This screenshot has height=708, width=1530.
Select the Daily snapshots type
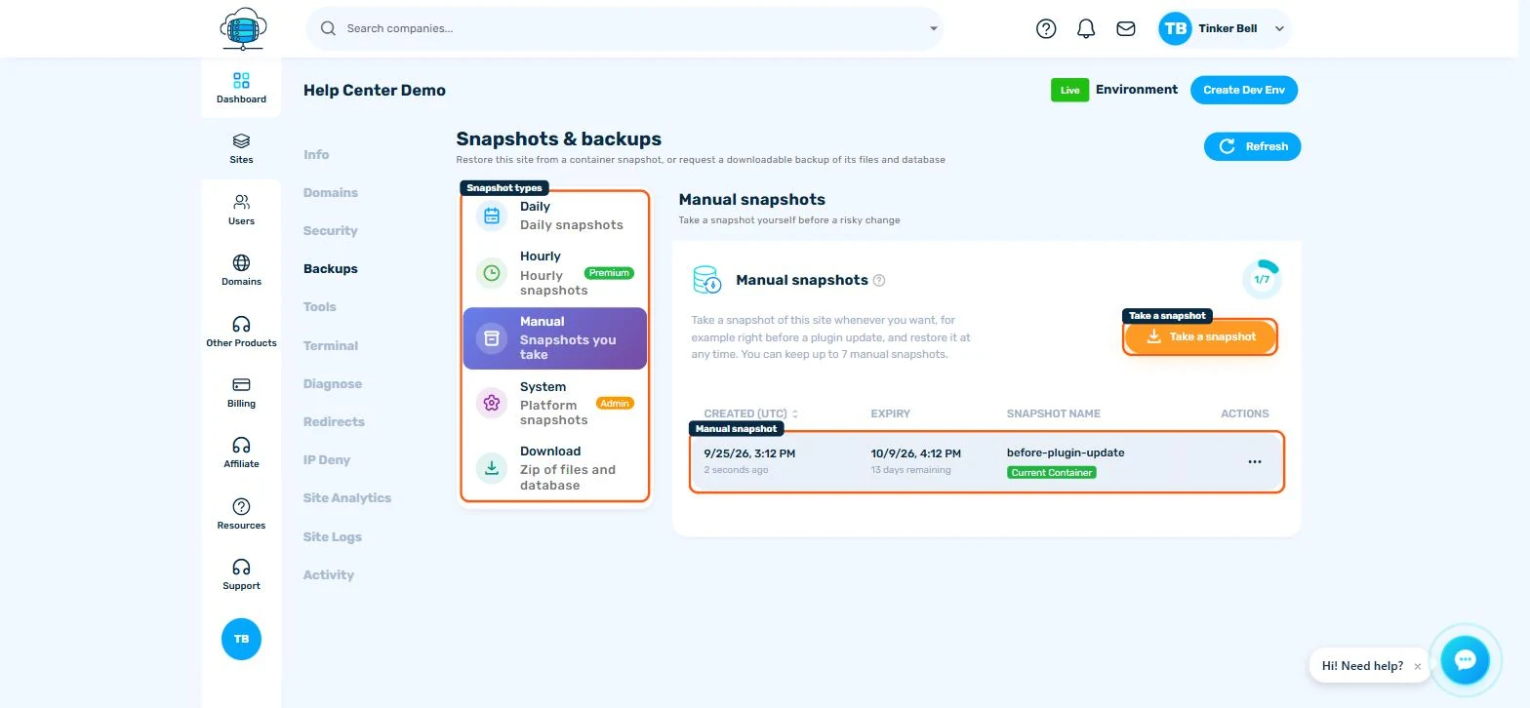[x=554, y=216]
